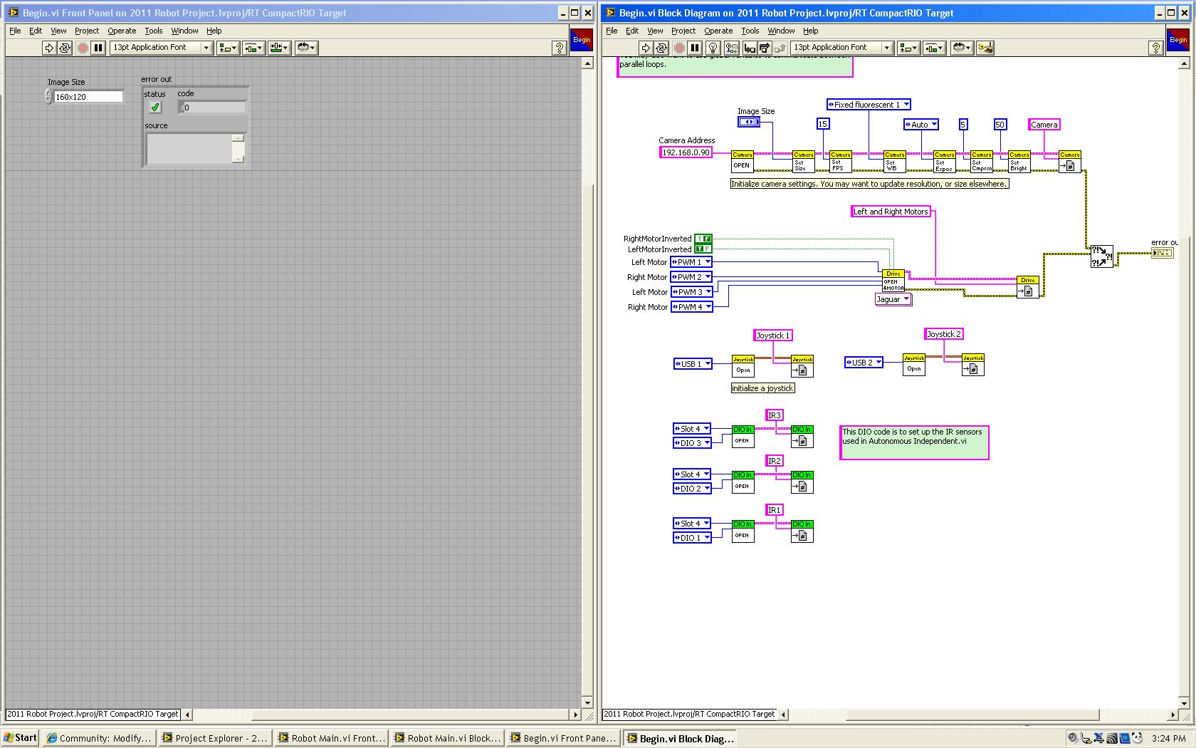Viewport: 1196px width, 748px height.
Task: Select the Drive Open 4 Motor VI node
Action: [x=893, y=281]
